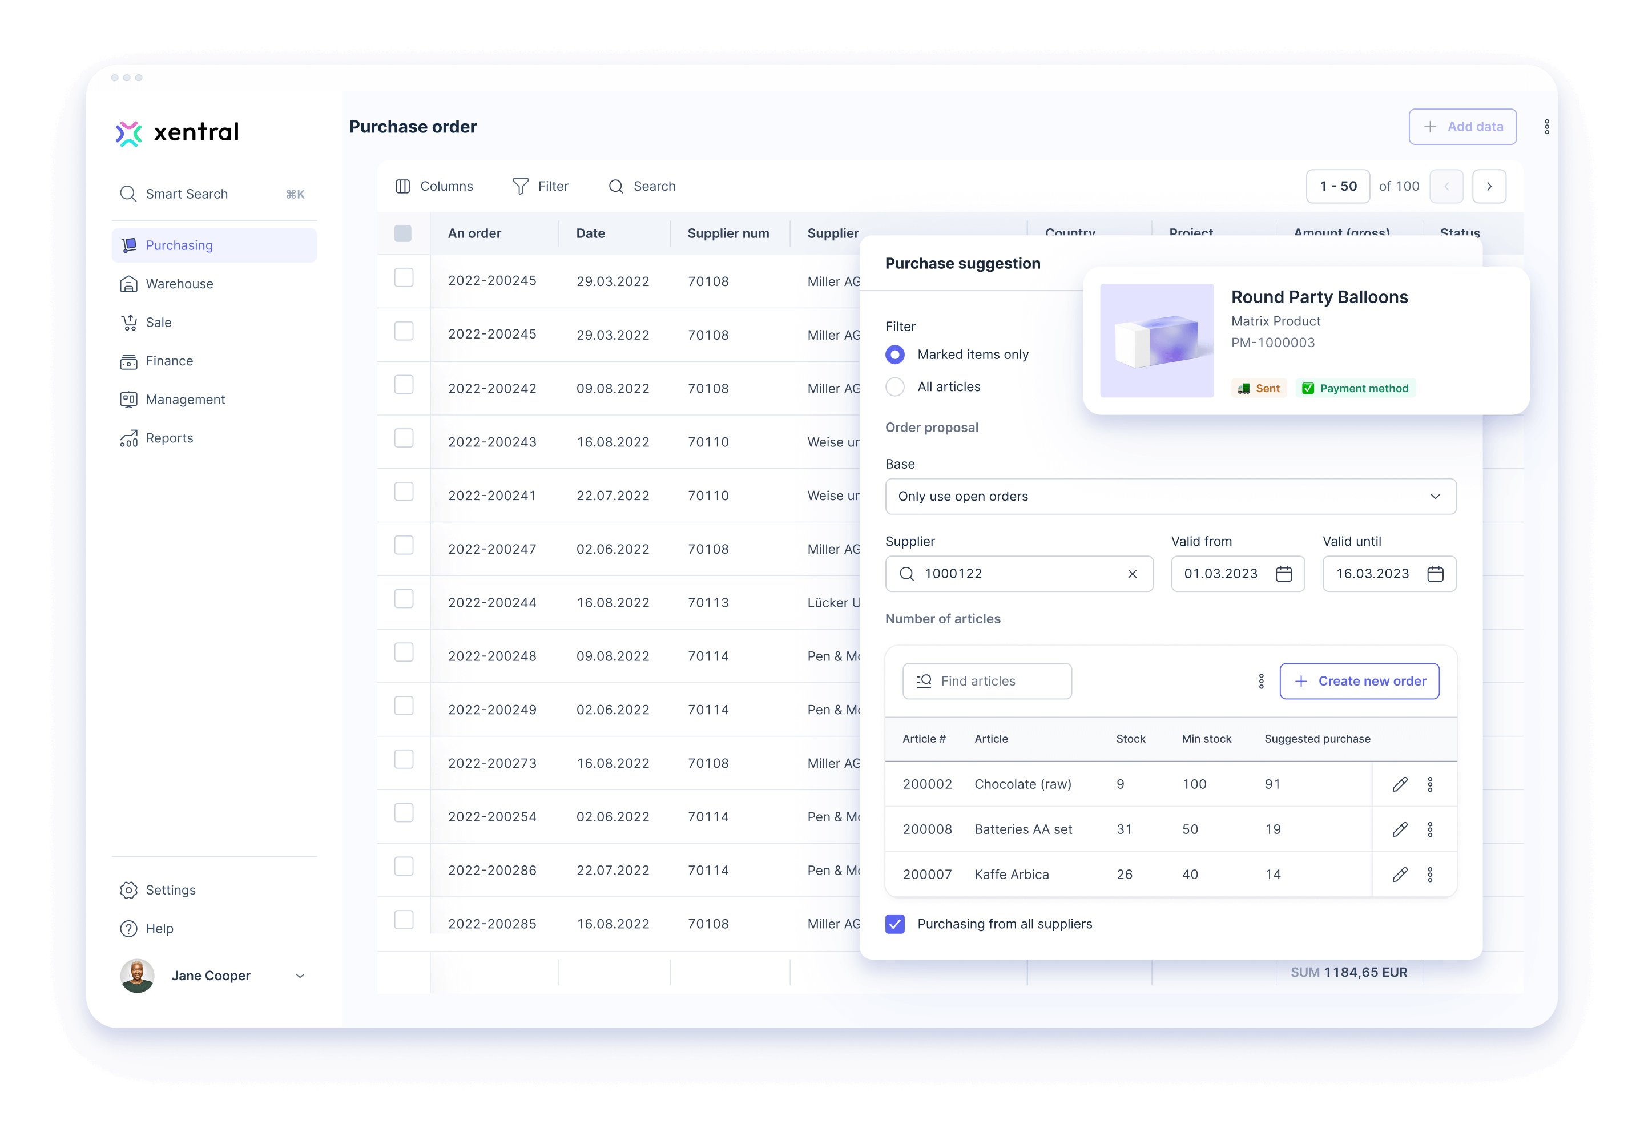The image size is (1644, 1136).
Task: Select the All articles radio button
Action: pos(894,386)
